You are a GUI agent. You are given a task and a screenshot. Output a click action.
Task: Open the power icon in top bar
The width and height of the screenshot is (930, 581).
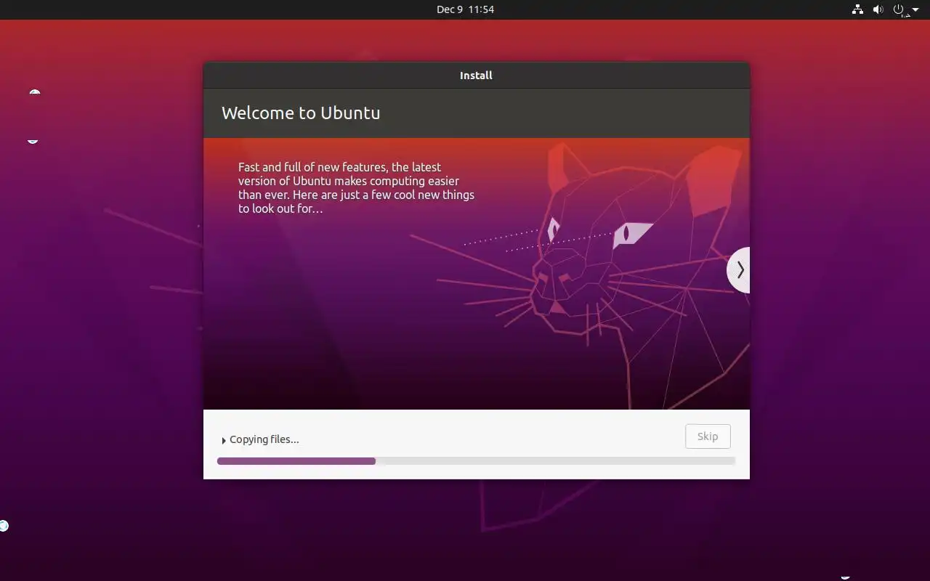tap(899, 9)
